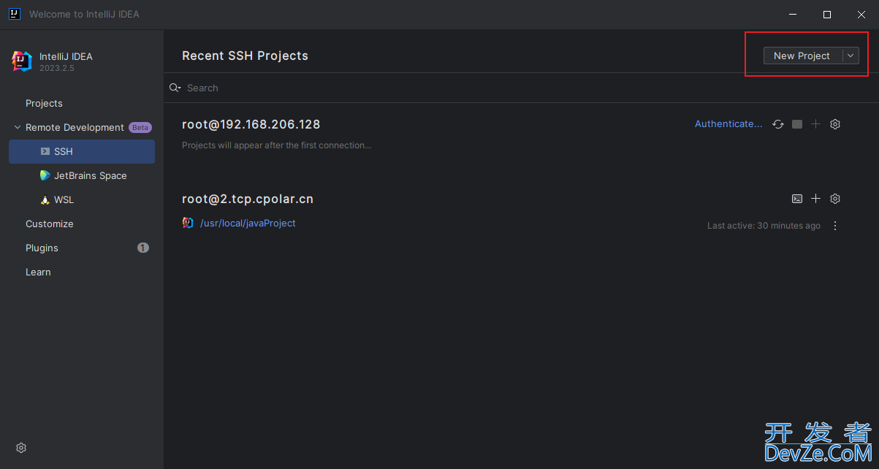Click the IntelliJ IDEA logo in sidebar
This screenshot has width=879, height=469.
(22, 61)
